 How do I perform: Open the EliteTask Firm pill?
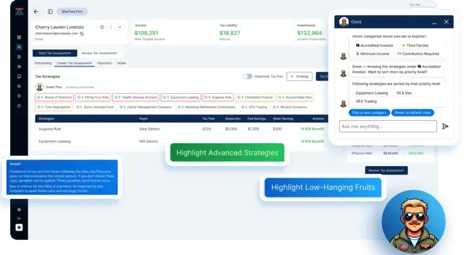pos(72,11)
